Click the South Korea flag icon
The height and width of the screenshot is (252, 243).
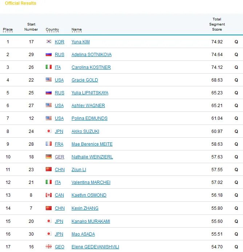49,42
